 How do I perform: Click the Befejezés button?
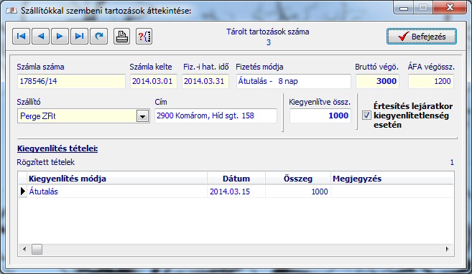pos(422,37)
